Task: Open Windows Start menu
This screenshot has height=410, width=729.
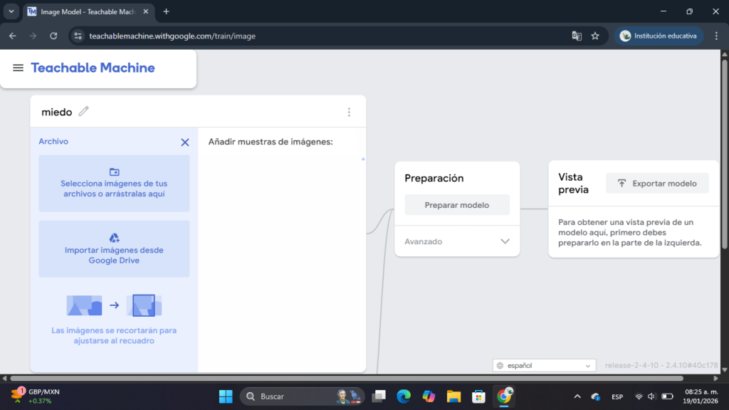Action: tap(226, 396)
